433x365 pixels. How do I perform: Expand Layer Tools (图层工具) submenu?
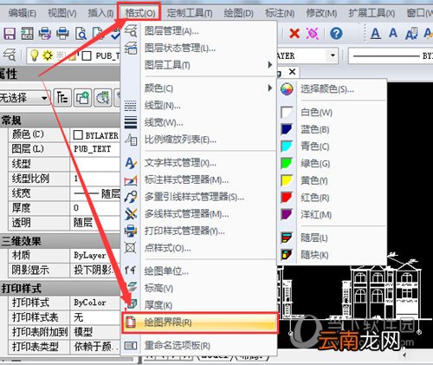click(x=198, y=65)
